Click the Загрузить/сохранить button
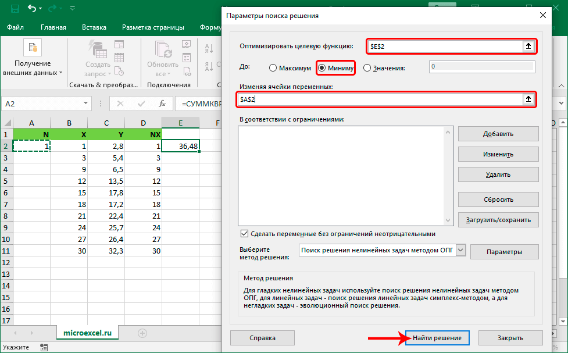The height and width of the screenshot is (353, 568). [498, 220]
